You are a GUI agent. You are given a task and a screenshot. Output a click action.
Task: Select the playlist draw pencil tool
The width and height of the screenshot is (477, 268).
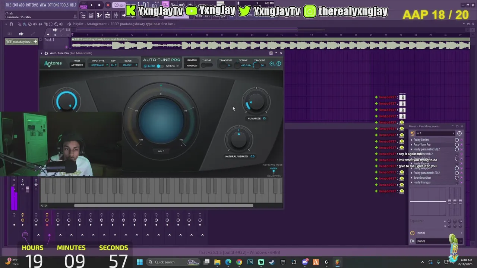tap(19, 24)
